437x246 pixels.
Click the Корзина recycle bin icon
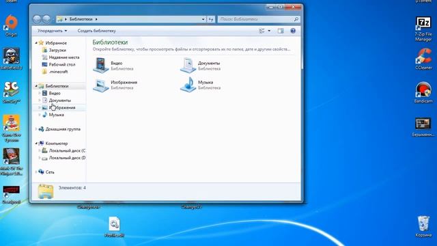(423, 226)
